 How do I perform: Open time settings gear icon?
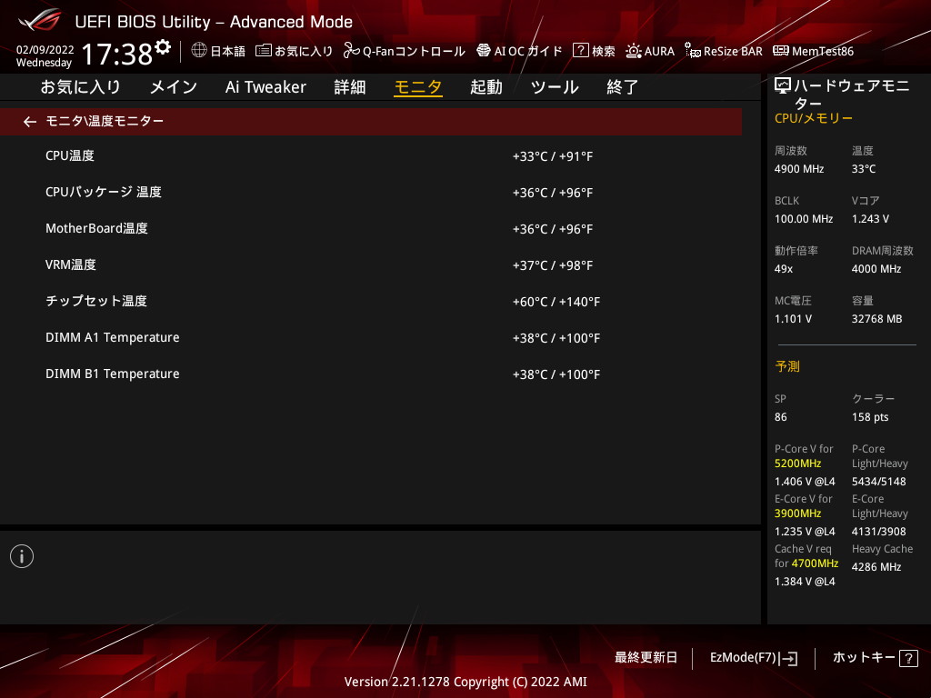(162, 47)
